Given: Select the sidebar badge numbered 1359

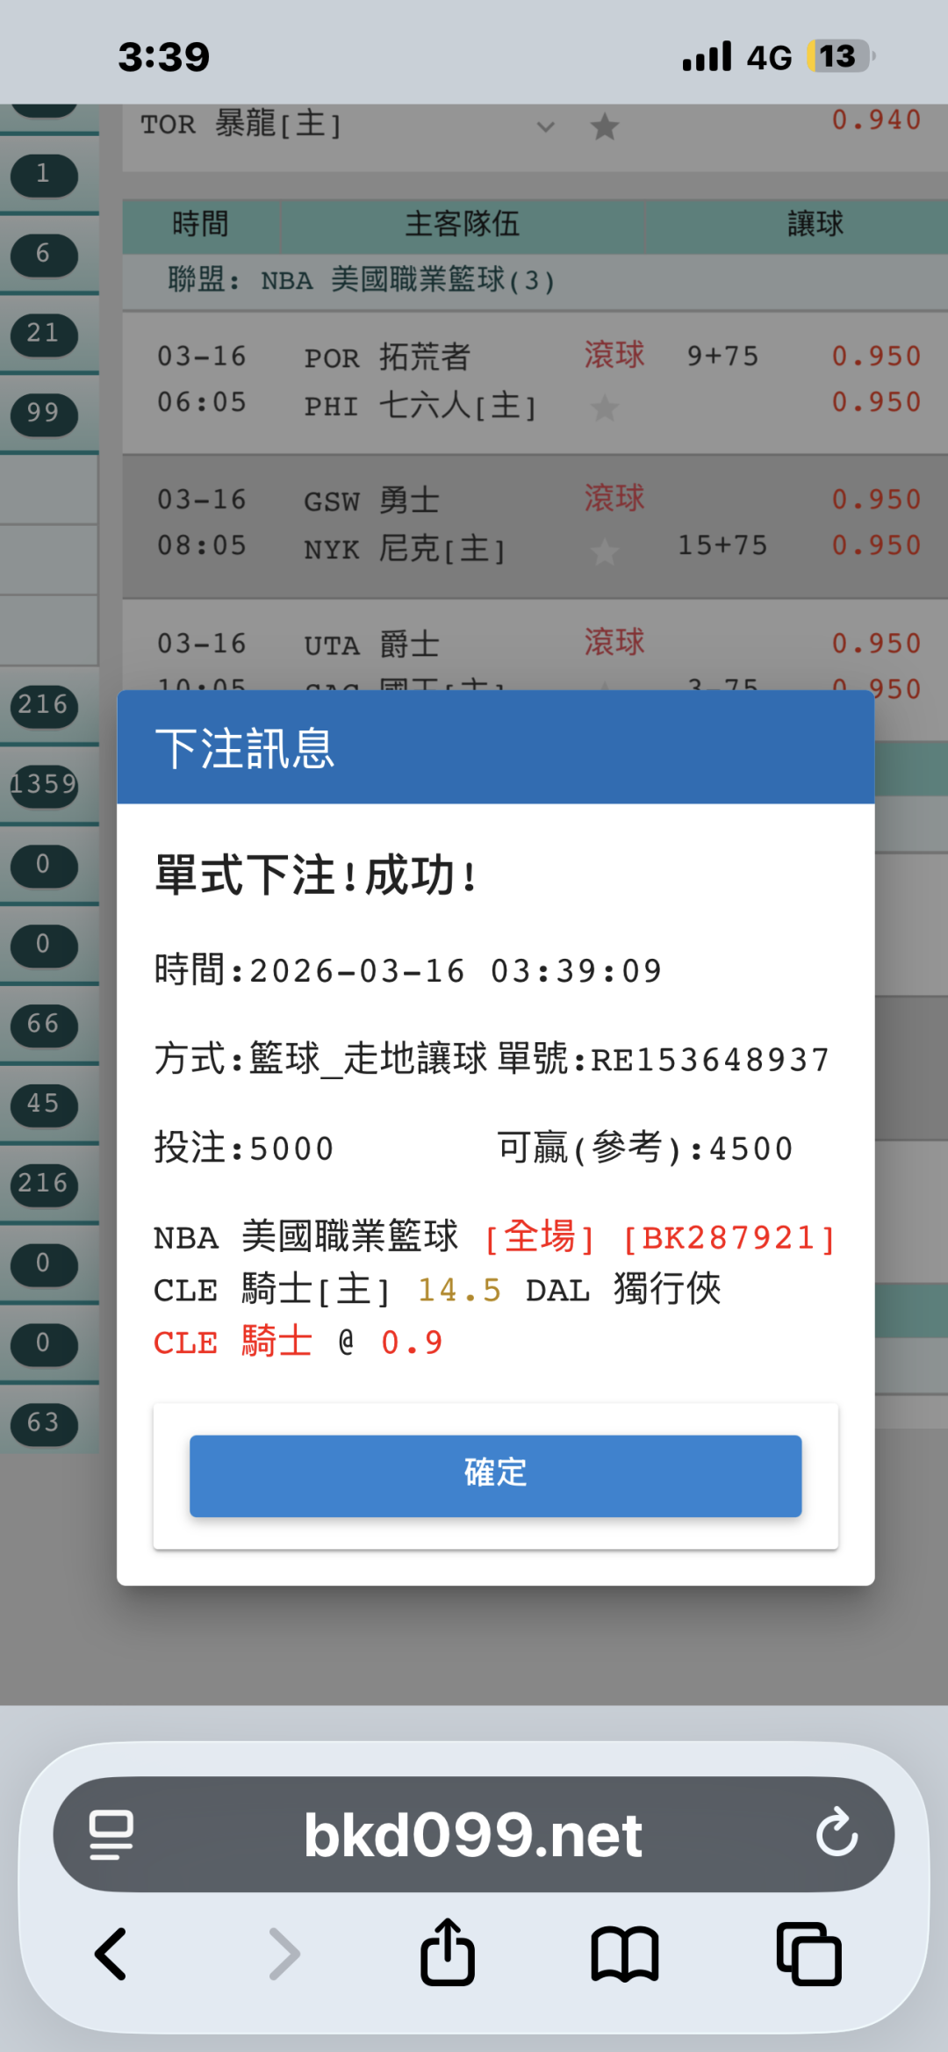Looking at the screenshot, I should coord(44,784).
